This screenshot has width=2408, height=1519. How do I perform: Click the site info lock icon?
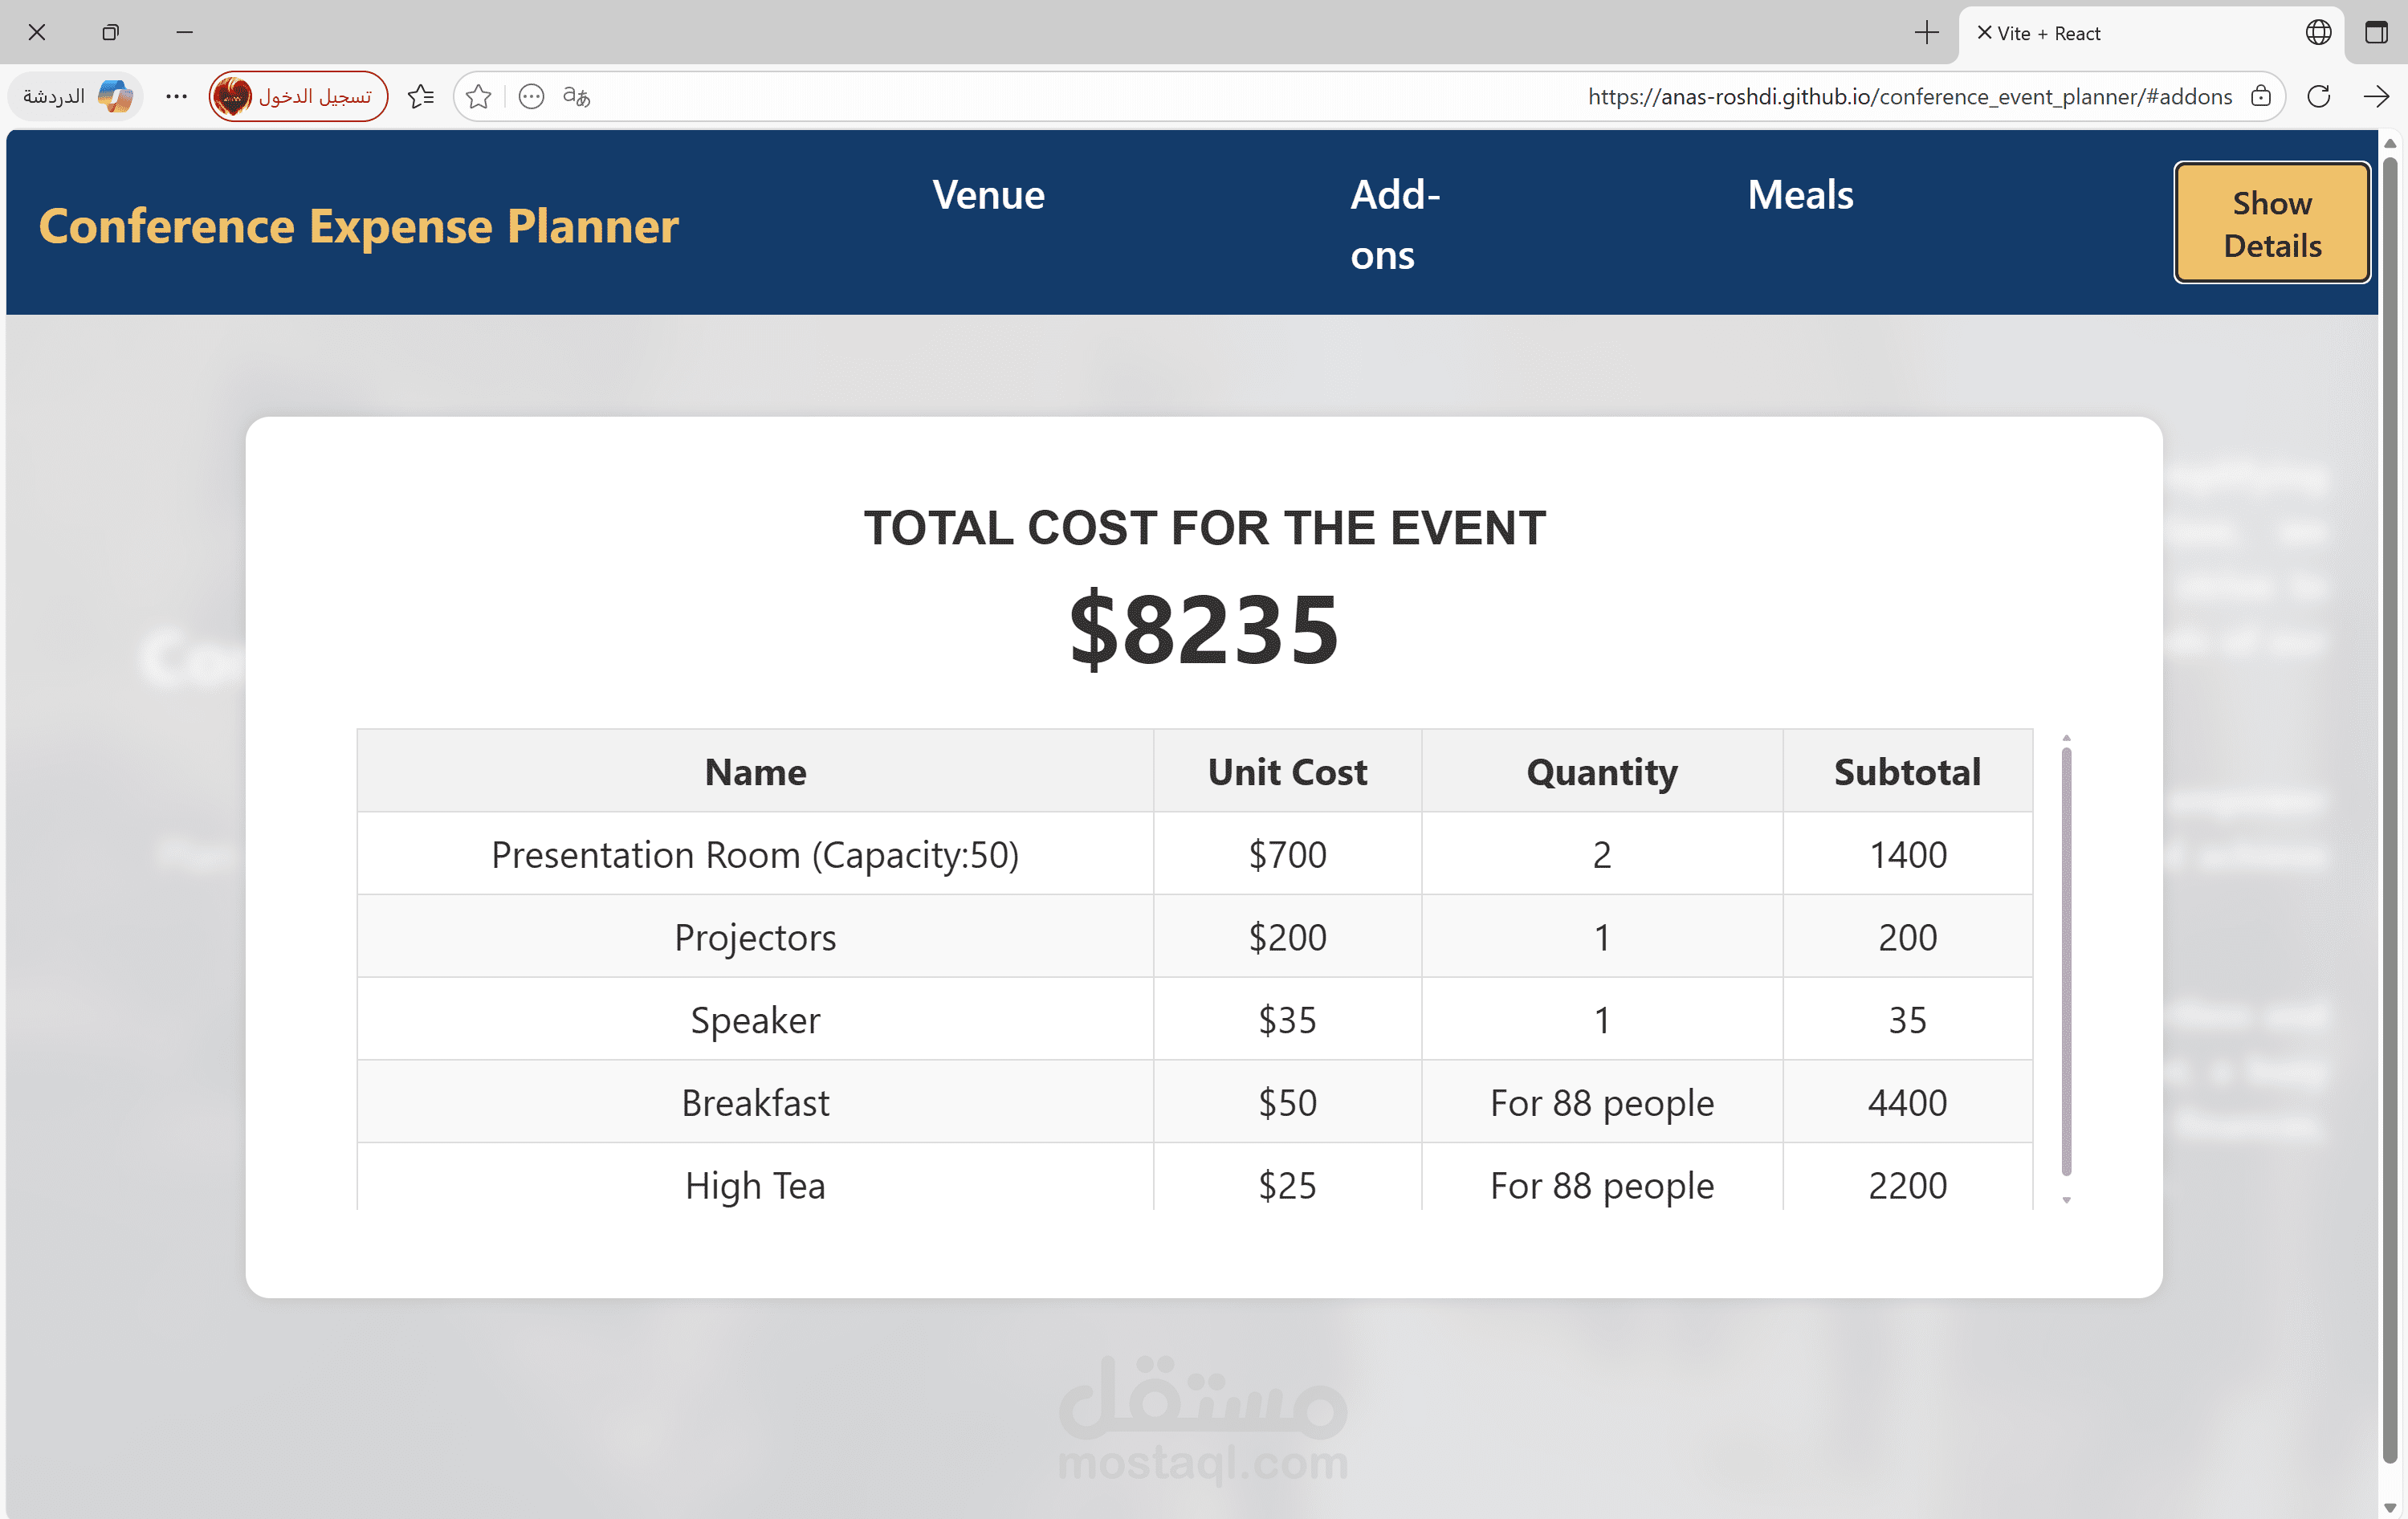point(2261,96)
